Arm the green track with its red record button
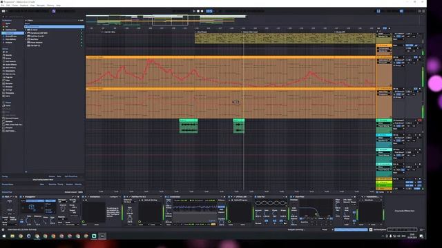The image size is (442, 248). [x=420, y=121]
